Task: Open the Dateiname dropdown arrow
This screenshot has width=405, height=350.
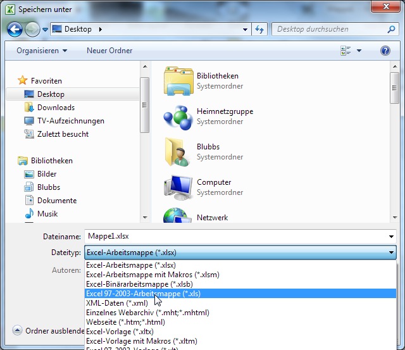Action: [x=391, y=237]
